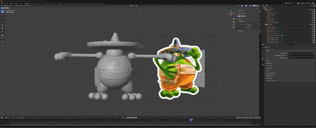
Task: Select the Move tool
Action: [x=2, y=18]
